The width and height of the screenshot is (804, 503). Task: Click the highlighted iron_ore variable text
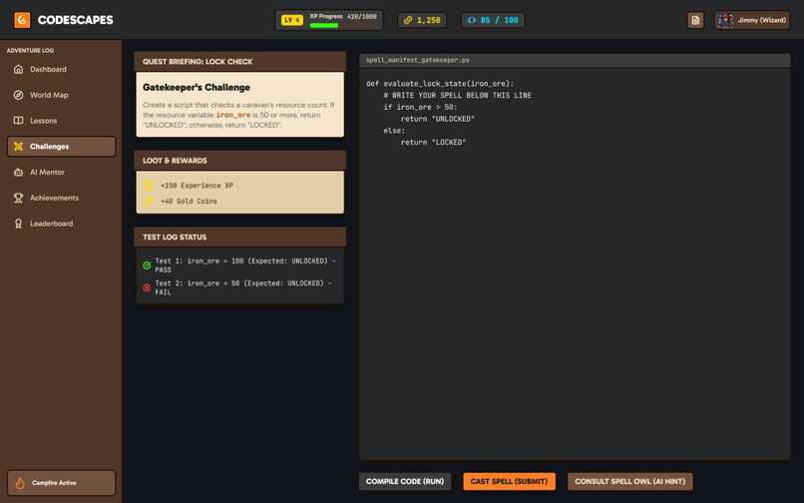[232, 115]
